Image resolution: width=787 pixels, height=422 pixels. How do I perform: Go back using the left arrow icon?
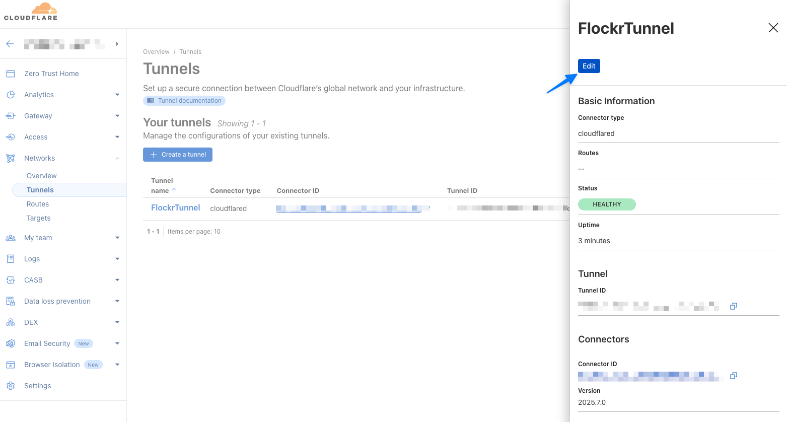click(10, 44)
